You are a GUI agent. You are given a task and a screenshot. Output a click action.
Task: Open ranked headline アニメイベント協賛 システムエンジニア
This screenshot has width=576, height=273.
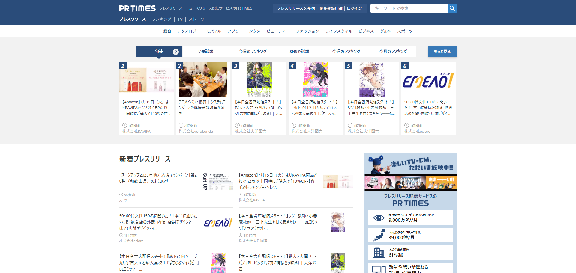[202, 108]
